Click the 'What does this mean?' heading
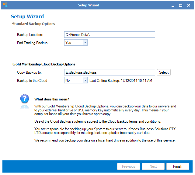Screen dimensions: 195x175 [52, 99]
